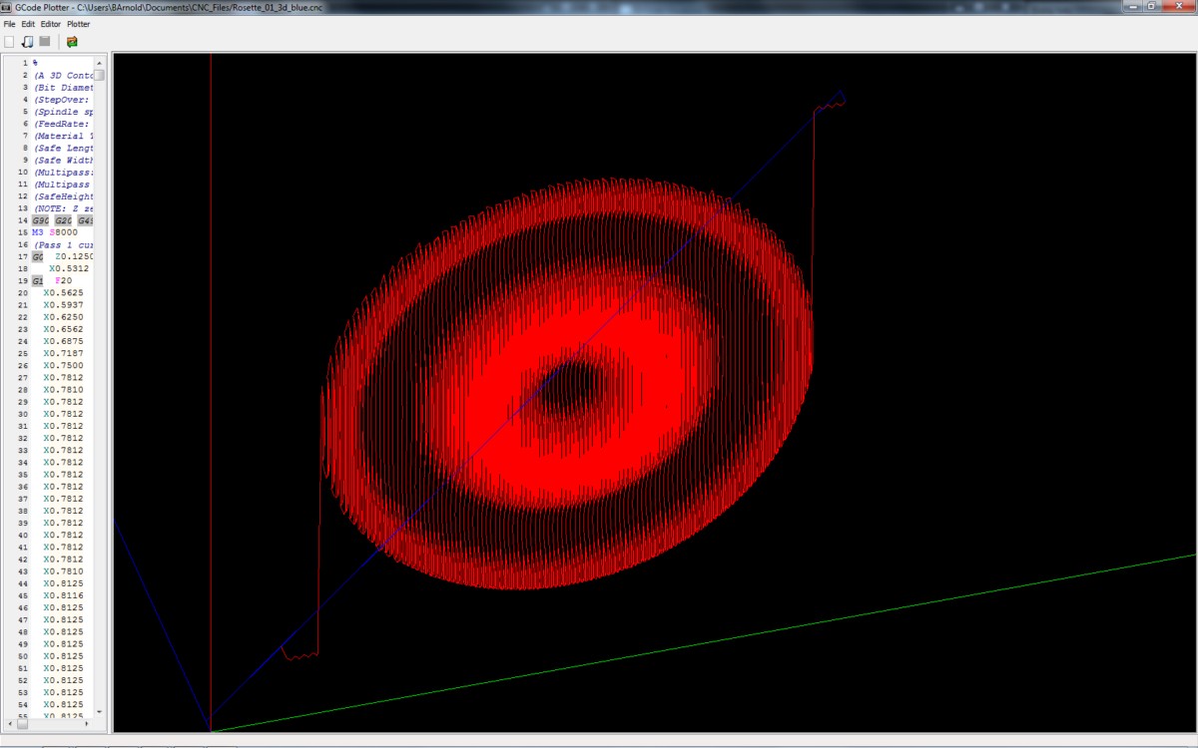Open the Edit menu

tap(28, 24)
